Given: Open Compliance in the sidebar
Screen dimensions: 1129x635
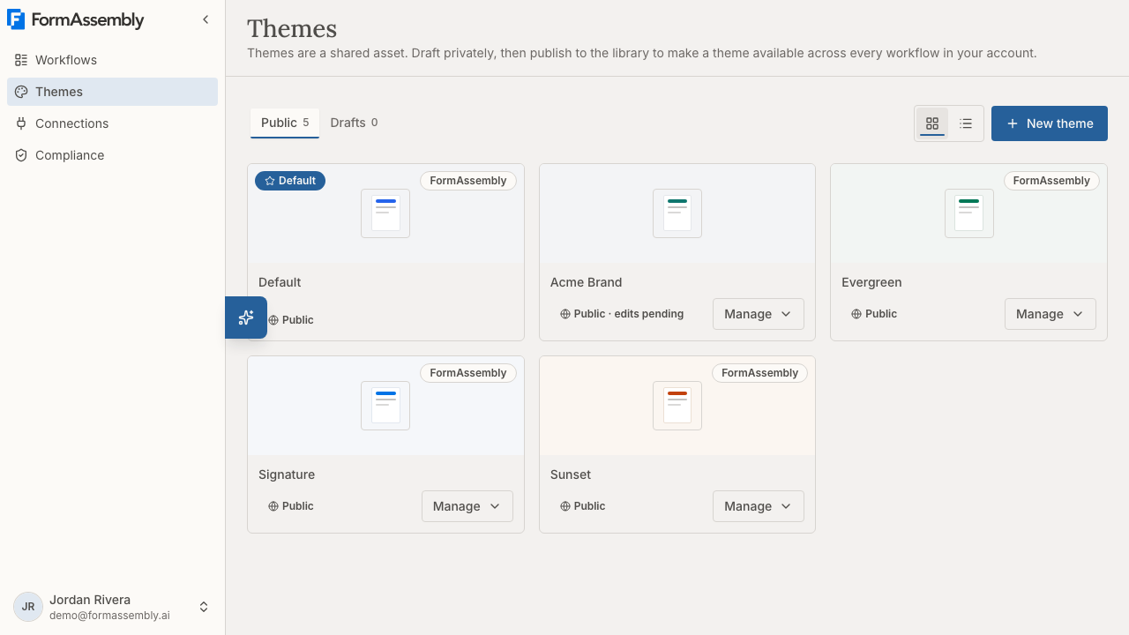Looking at the screenshot, I should point(112,155).
